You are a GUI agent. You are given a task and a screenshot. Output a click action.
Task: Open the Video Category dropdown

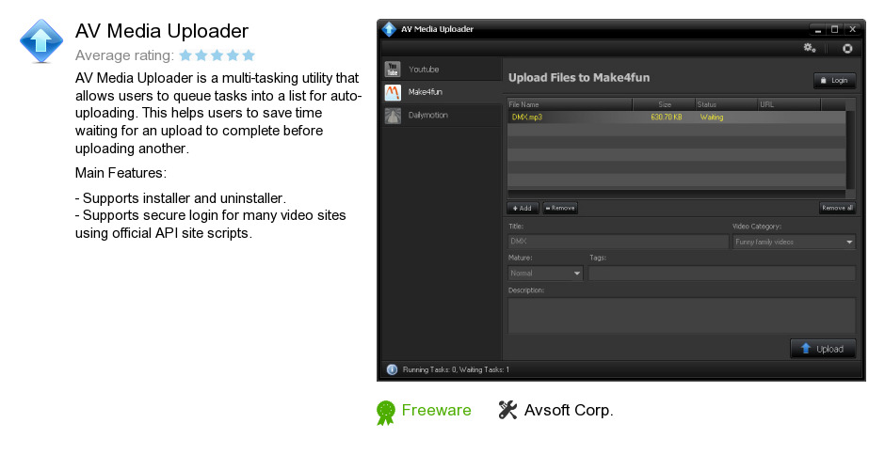pos(794,242)
